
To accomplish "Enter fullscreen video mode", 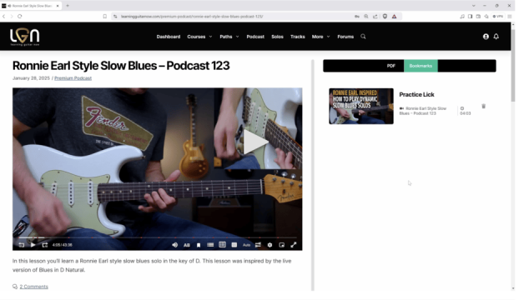I will 294,245.
